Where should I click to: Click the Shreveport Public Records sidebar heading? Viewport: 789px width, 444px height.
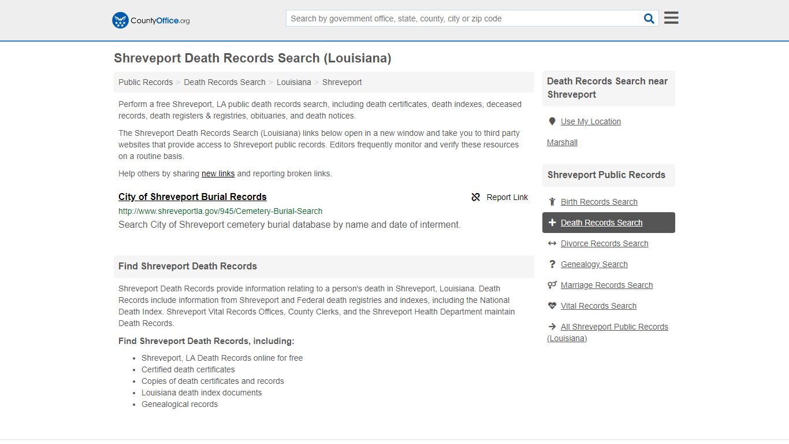click(606, 175)
